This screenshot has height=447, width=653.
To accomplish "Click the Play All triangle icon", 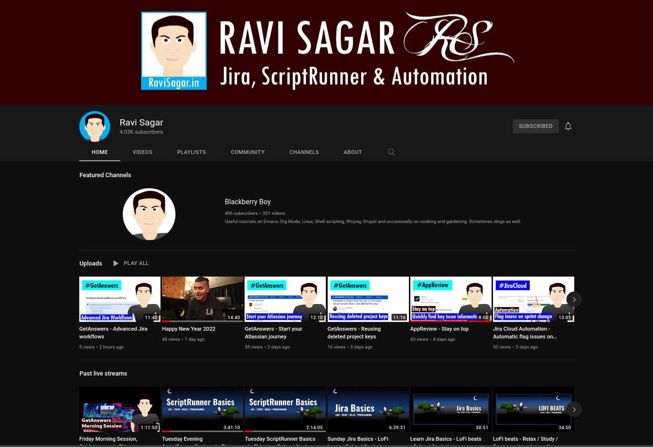I will (116, 263).
